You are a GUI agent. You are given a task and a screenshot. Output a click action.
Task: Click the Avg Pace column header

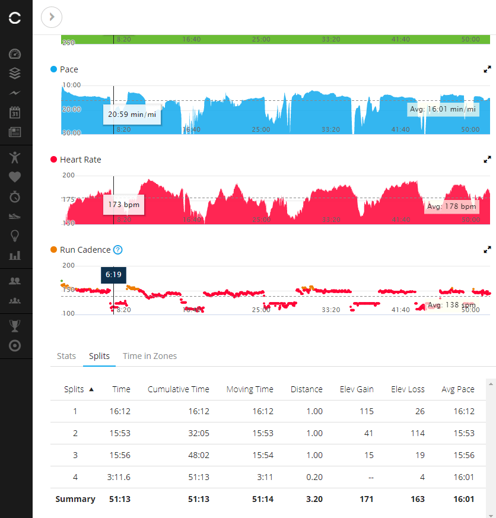pyautogui.click(x=457, y=389)
